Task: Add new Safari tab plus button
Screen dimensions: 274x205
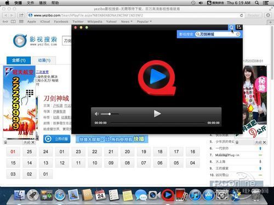Action: [x=271, y=22]
